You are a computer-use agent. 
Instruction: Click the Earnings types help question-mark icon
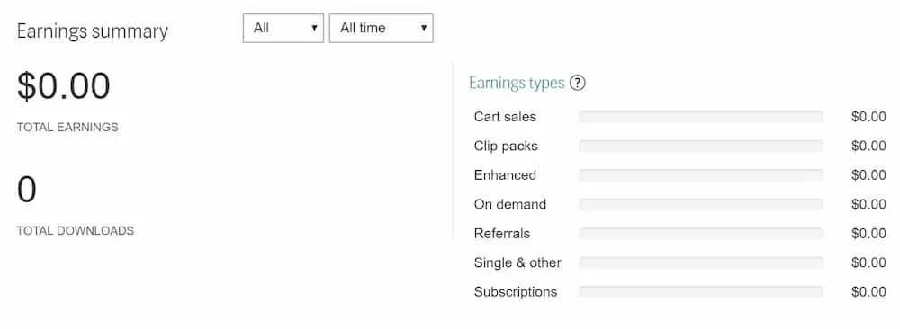coord(578,83)
